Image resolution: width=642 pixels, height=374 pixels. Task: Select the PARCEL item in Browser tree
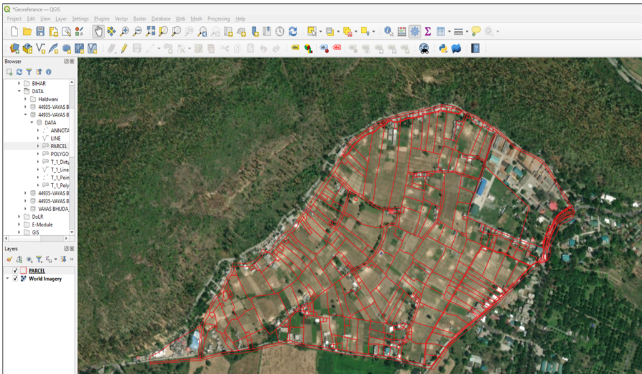59,146
